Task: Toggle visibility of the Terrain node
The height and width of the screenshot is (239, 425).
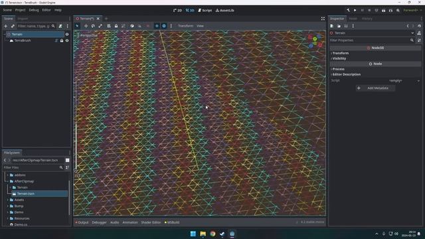Action: [x=67, y=35]
